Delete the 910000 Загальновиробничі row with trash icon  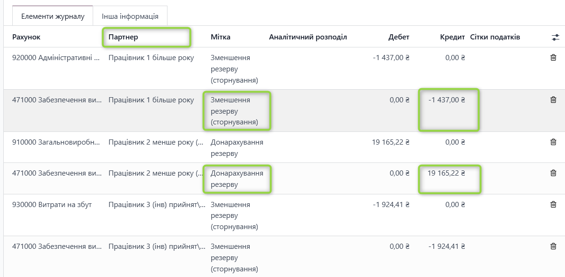[x=553, y=142]
